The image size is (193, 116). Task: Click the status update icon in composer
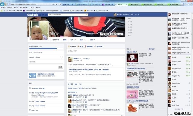[x=69, y=46]
